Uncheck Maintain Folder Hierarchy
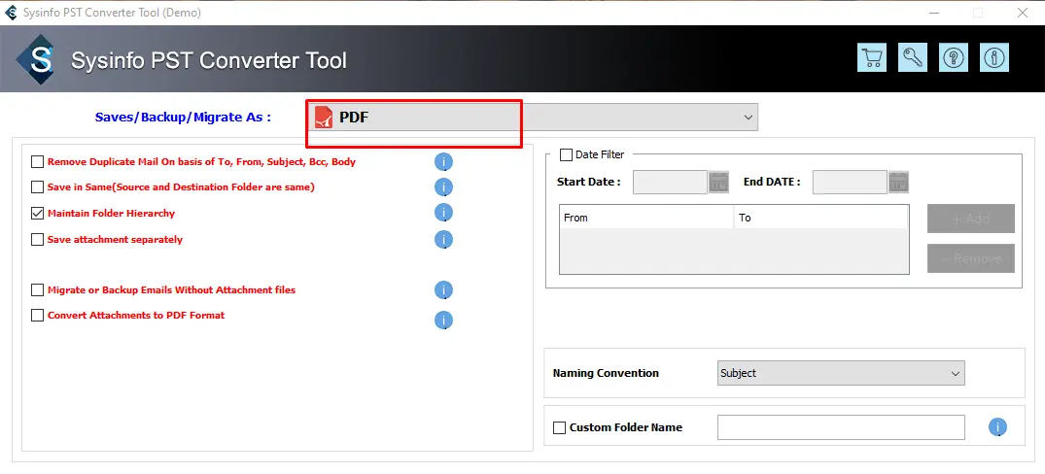The image size is (1045, 474). [x=37, y=214]
